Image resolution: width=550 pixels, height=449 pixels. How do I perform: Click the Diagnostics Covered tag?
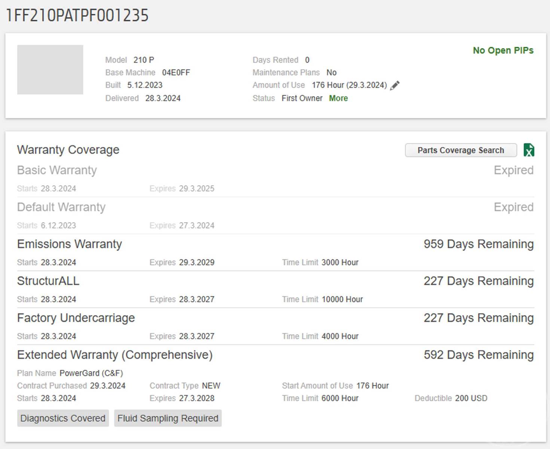pos(63,418)
